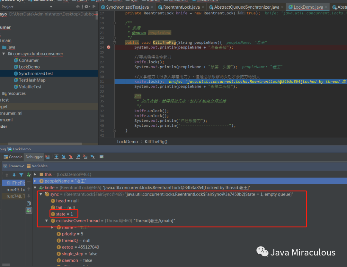The image size is (347, 267).
Task: Select the KillThePig stack frame
Action: (14, 183)
